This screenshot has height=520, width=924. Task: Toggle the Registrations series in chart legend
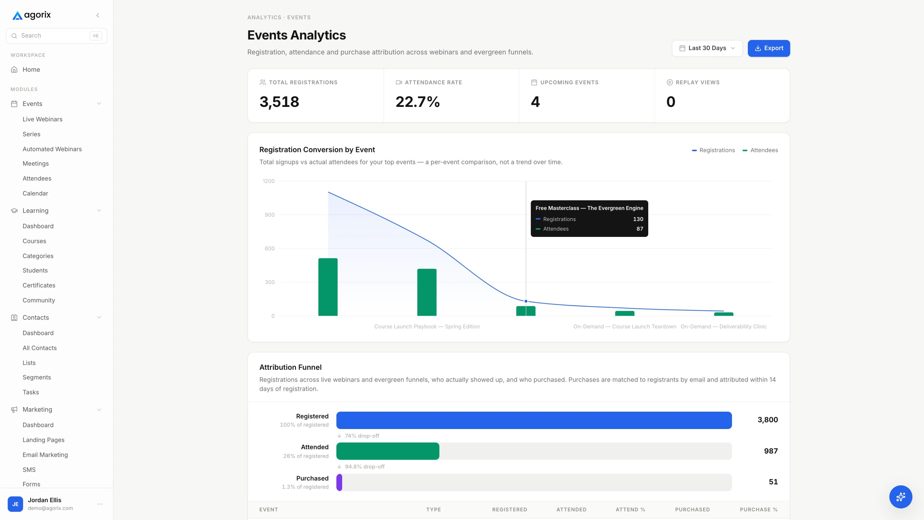(x=713, y=150)
